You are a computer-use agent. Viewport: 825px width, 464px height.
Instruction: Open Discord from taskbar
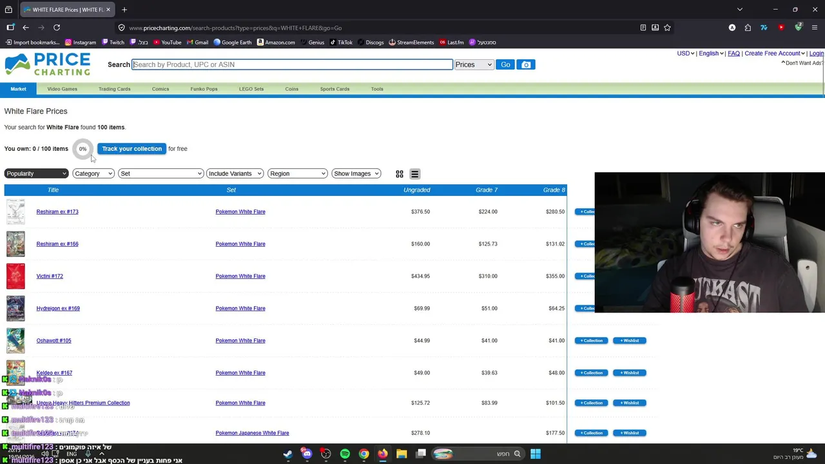[x=307, y=454]
